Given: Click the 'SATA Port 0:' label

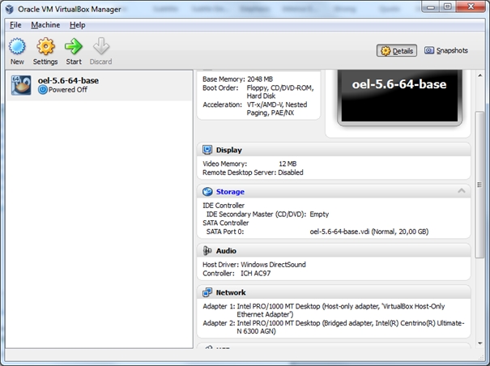Looking at the screenshot, I should [225, 232].
